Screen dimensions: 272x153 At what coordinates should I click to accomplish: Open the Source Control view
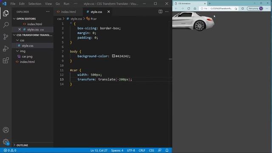pyautogui.click(x=6, y=37)
